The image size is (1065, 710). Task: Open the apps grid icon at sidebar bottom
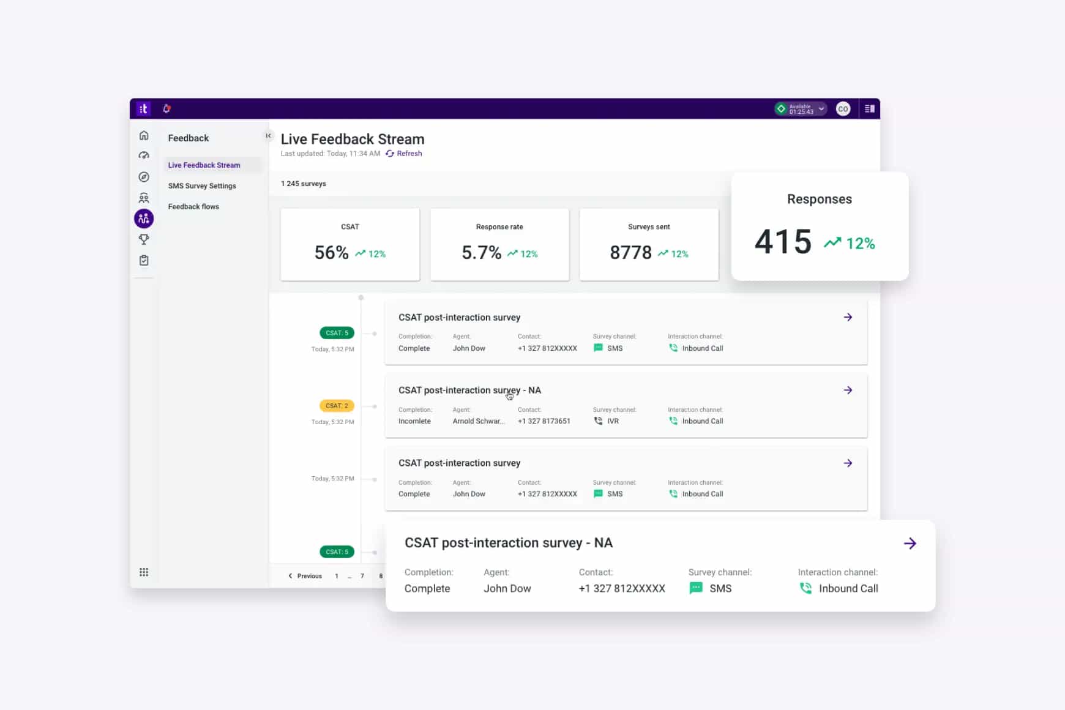pyautogui.click(x=144, y=572)
